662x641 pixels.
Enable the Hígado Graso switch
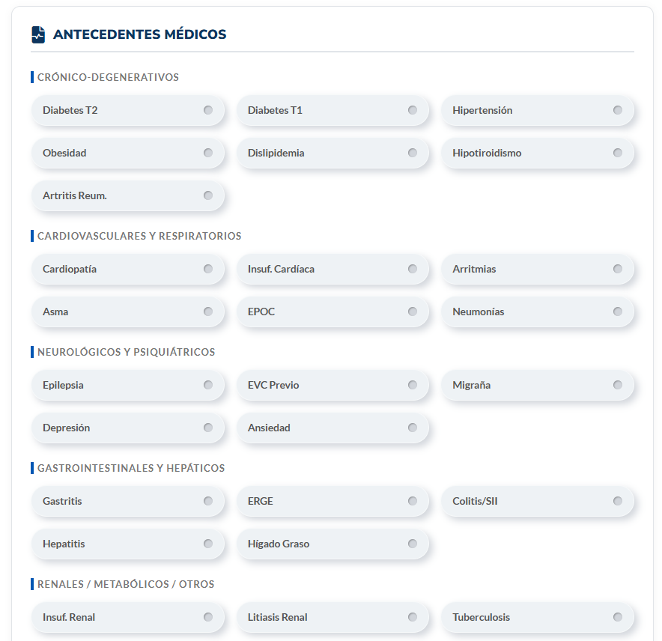(x=412, y=544)
